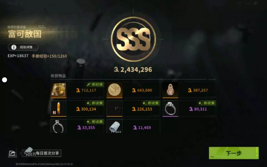This screenshot has width=267, height=167.
Task: Select the gold record item thumbnail
Action: [x=58, y=90]
